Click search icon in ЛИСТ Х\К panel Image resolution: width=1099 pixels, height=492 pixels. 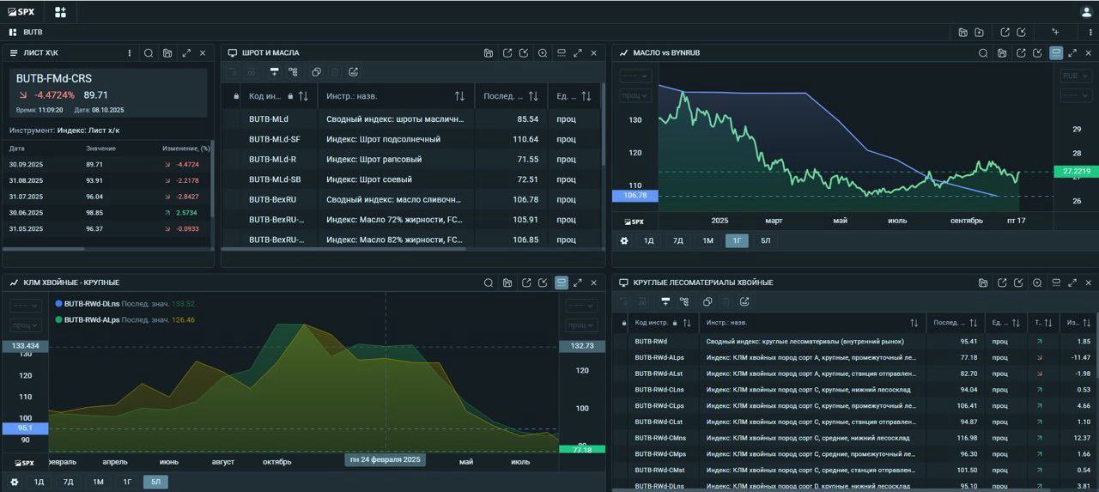[x=149, y=52]
